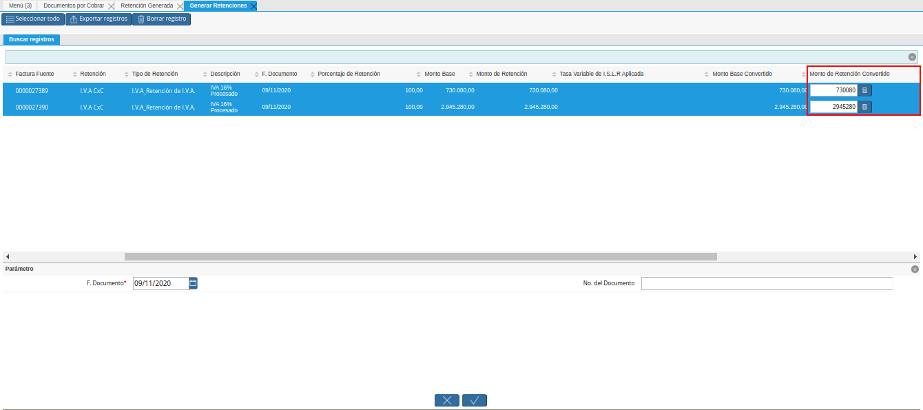Select the Buscar registros tab

[32, 39]
